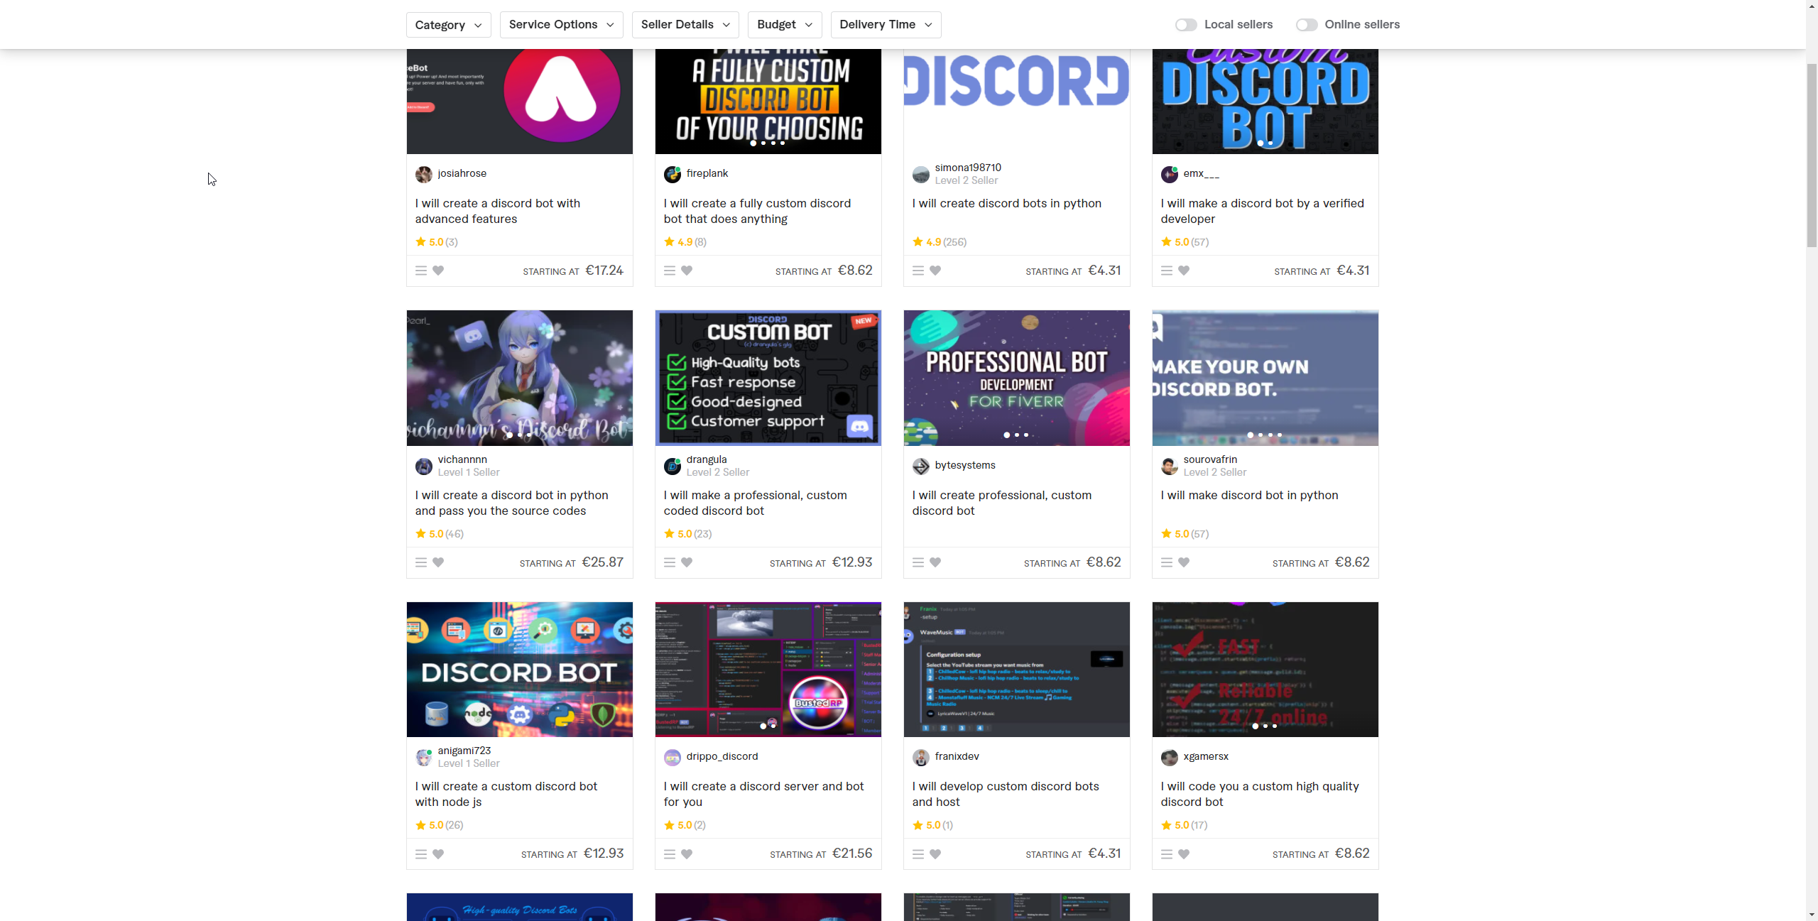Click heart icon on vichannnn's gig card
The height and width of the screenshot is (921, 1818).
[x=438, y=562]
